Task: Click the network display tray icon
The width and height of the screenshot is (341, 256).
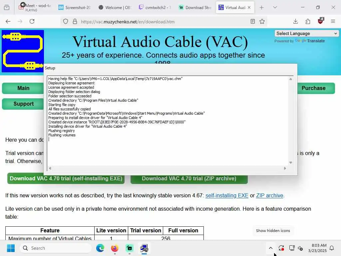Action: (x=292, y=248)
